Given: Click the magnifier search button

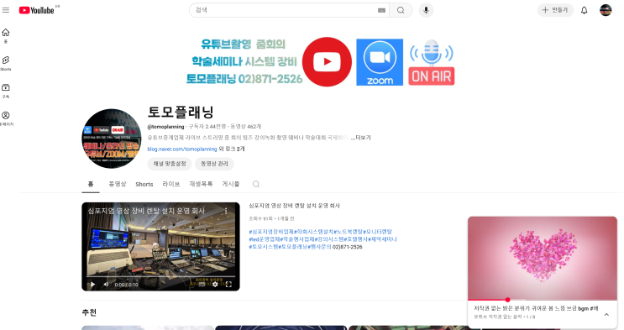Looking at the screenshot, I should (401, 10).
